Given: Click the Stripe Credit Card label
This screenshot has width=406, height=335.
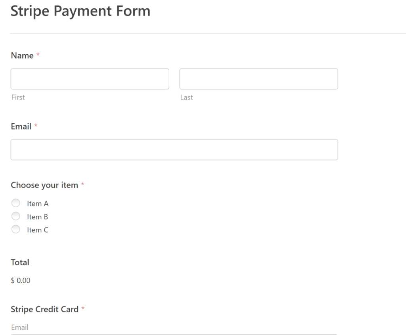Looking at the screenshot, I should point(44,309).
